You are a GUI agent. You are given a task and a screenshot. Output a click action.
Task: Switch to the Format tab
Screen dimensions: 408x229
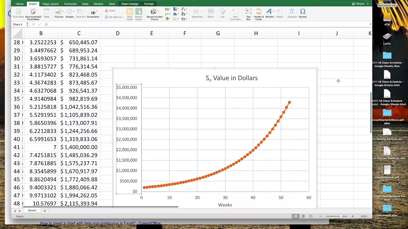(149, 4)
